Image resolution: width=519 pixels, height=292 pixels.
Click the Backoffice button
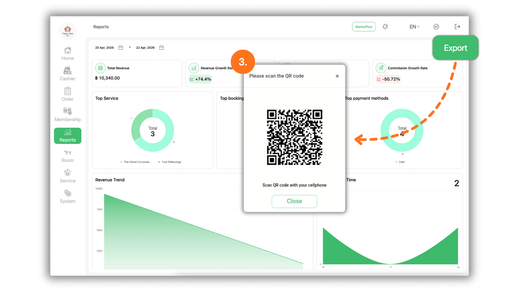click(x=364, y=27)
